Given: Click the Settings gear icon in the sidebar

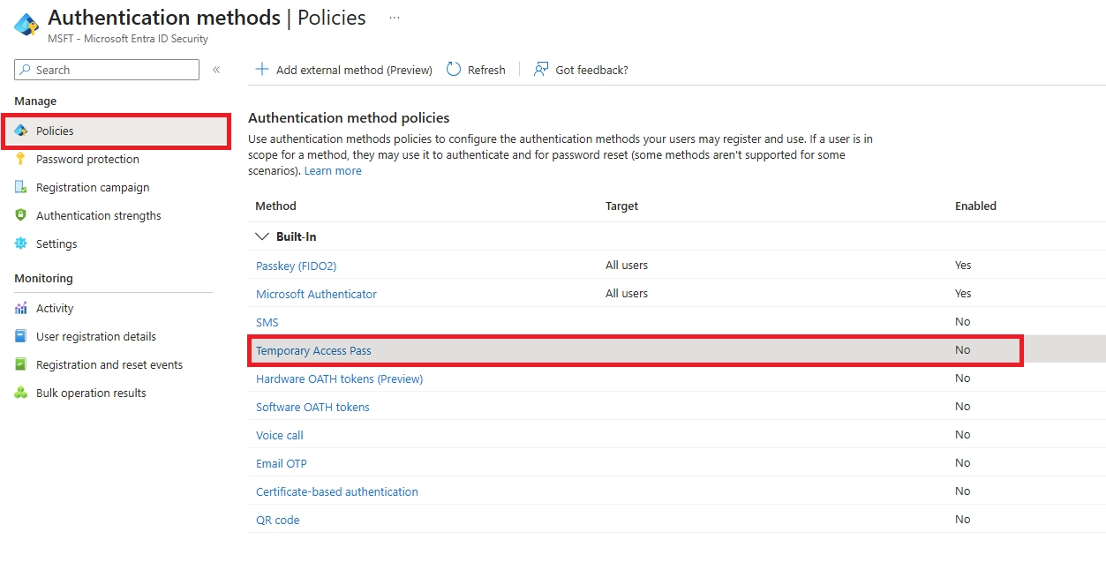Looking at the screenshot, I should 21,244.
